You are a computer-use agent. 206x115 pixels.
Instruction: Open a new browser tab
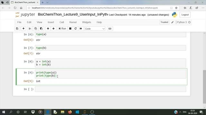click(x=42, y=3)
